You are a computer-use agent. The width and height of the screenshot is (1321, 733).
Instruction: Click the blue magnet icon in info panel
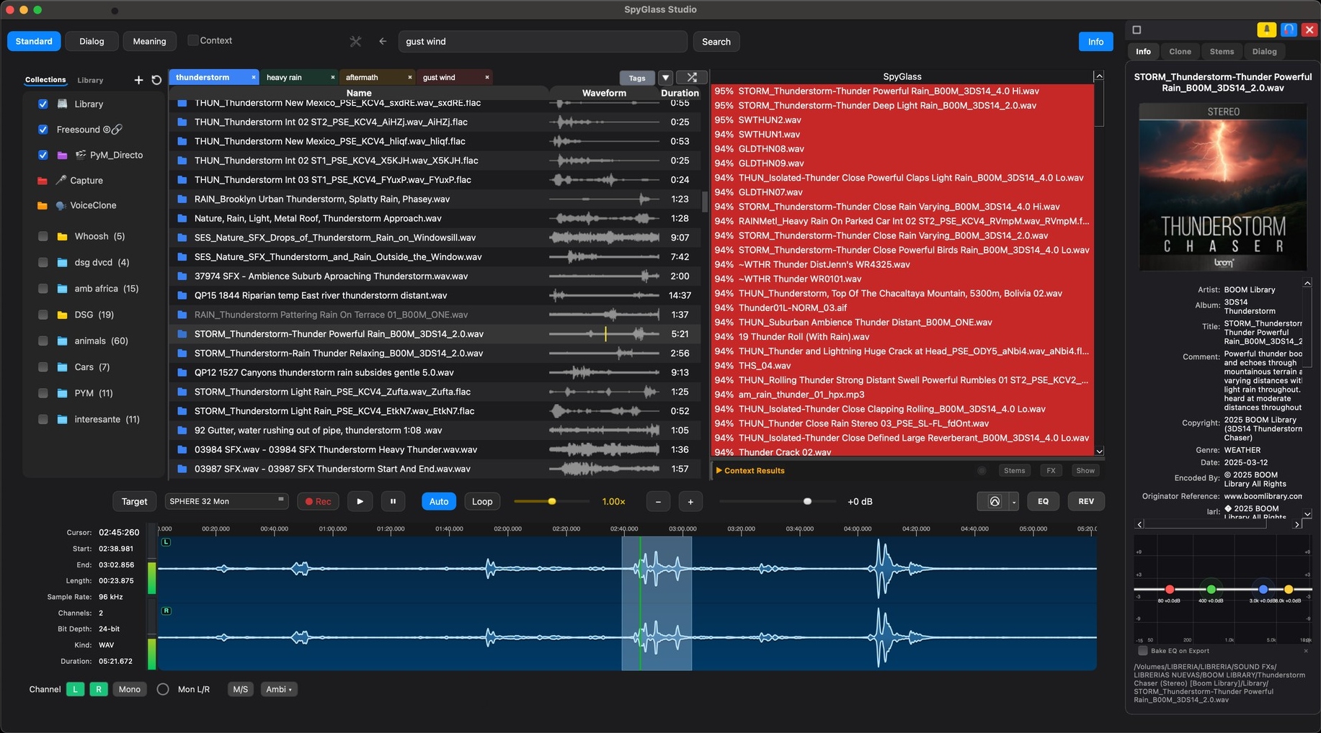[x=1289, y=30]
